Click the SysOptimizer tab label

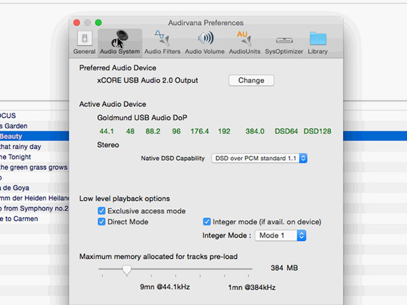[x=284, y=51]
